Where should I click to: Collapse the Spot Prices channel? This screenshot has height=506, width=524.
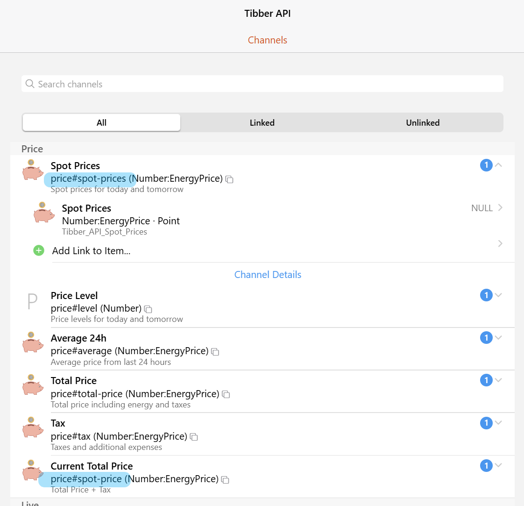pyautogui.click(x=499, y=164)
